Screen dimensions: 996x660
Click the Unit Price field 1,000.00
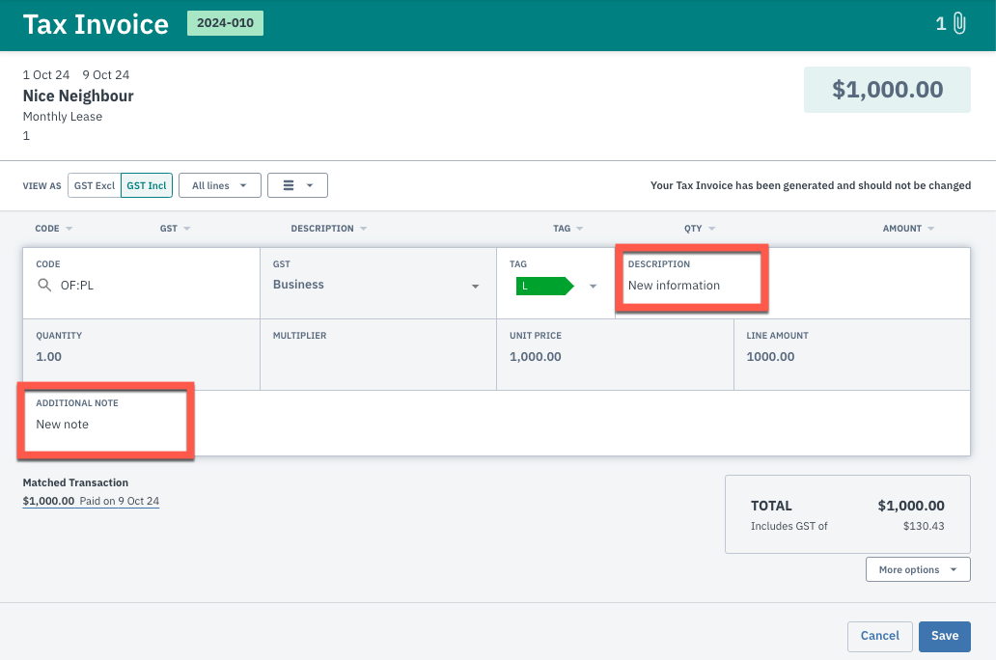615,356
